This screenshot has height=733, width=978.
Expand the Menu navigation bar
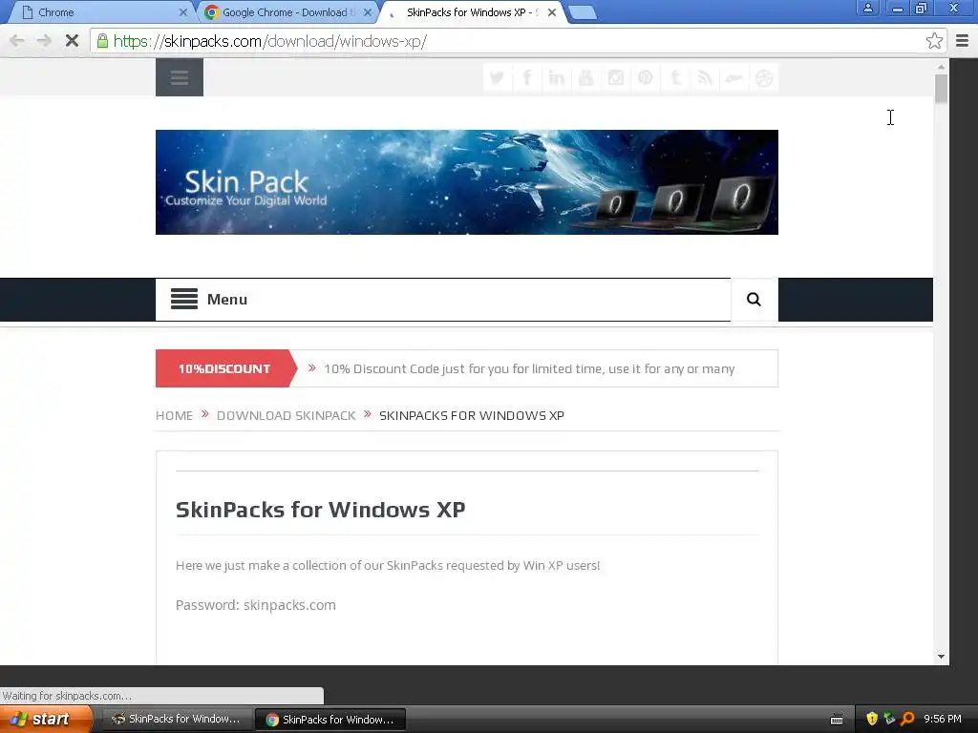tap(443, 299)
